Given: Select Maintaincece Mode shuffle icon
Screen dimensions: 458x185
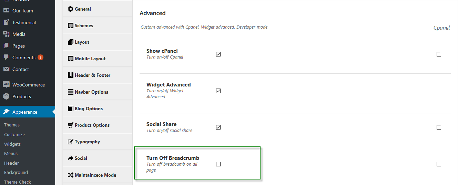Looking at the screenshot, I should coord(71,175).
